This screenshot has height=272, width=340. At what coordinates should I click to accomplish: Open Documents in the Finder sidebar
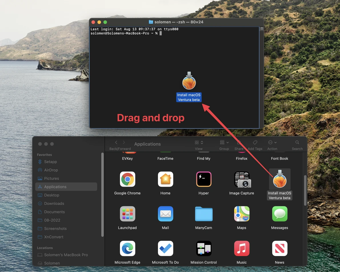[x=66, y=212]
